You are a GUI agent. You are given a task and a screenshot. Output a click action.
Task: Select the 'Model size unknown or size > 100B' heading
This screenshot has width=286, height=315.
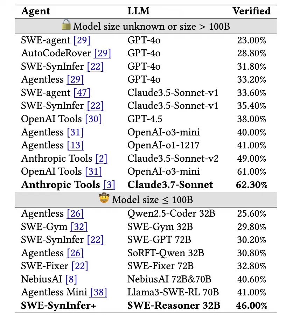[x=152, y=27]
